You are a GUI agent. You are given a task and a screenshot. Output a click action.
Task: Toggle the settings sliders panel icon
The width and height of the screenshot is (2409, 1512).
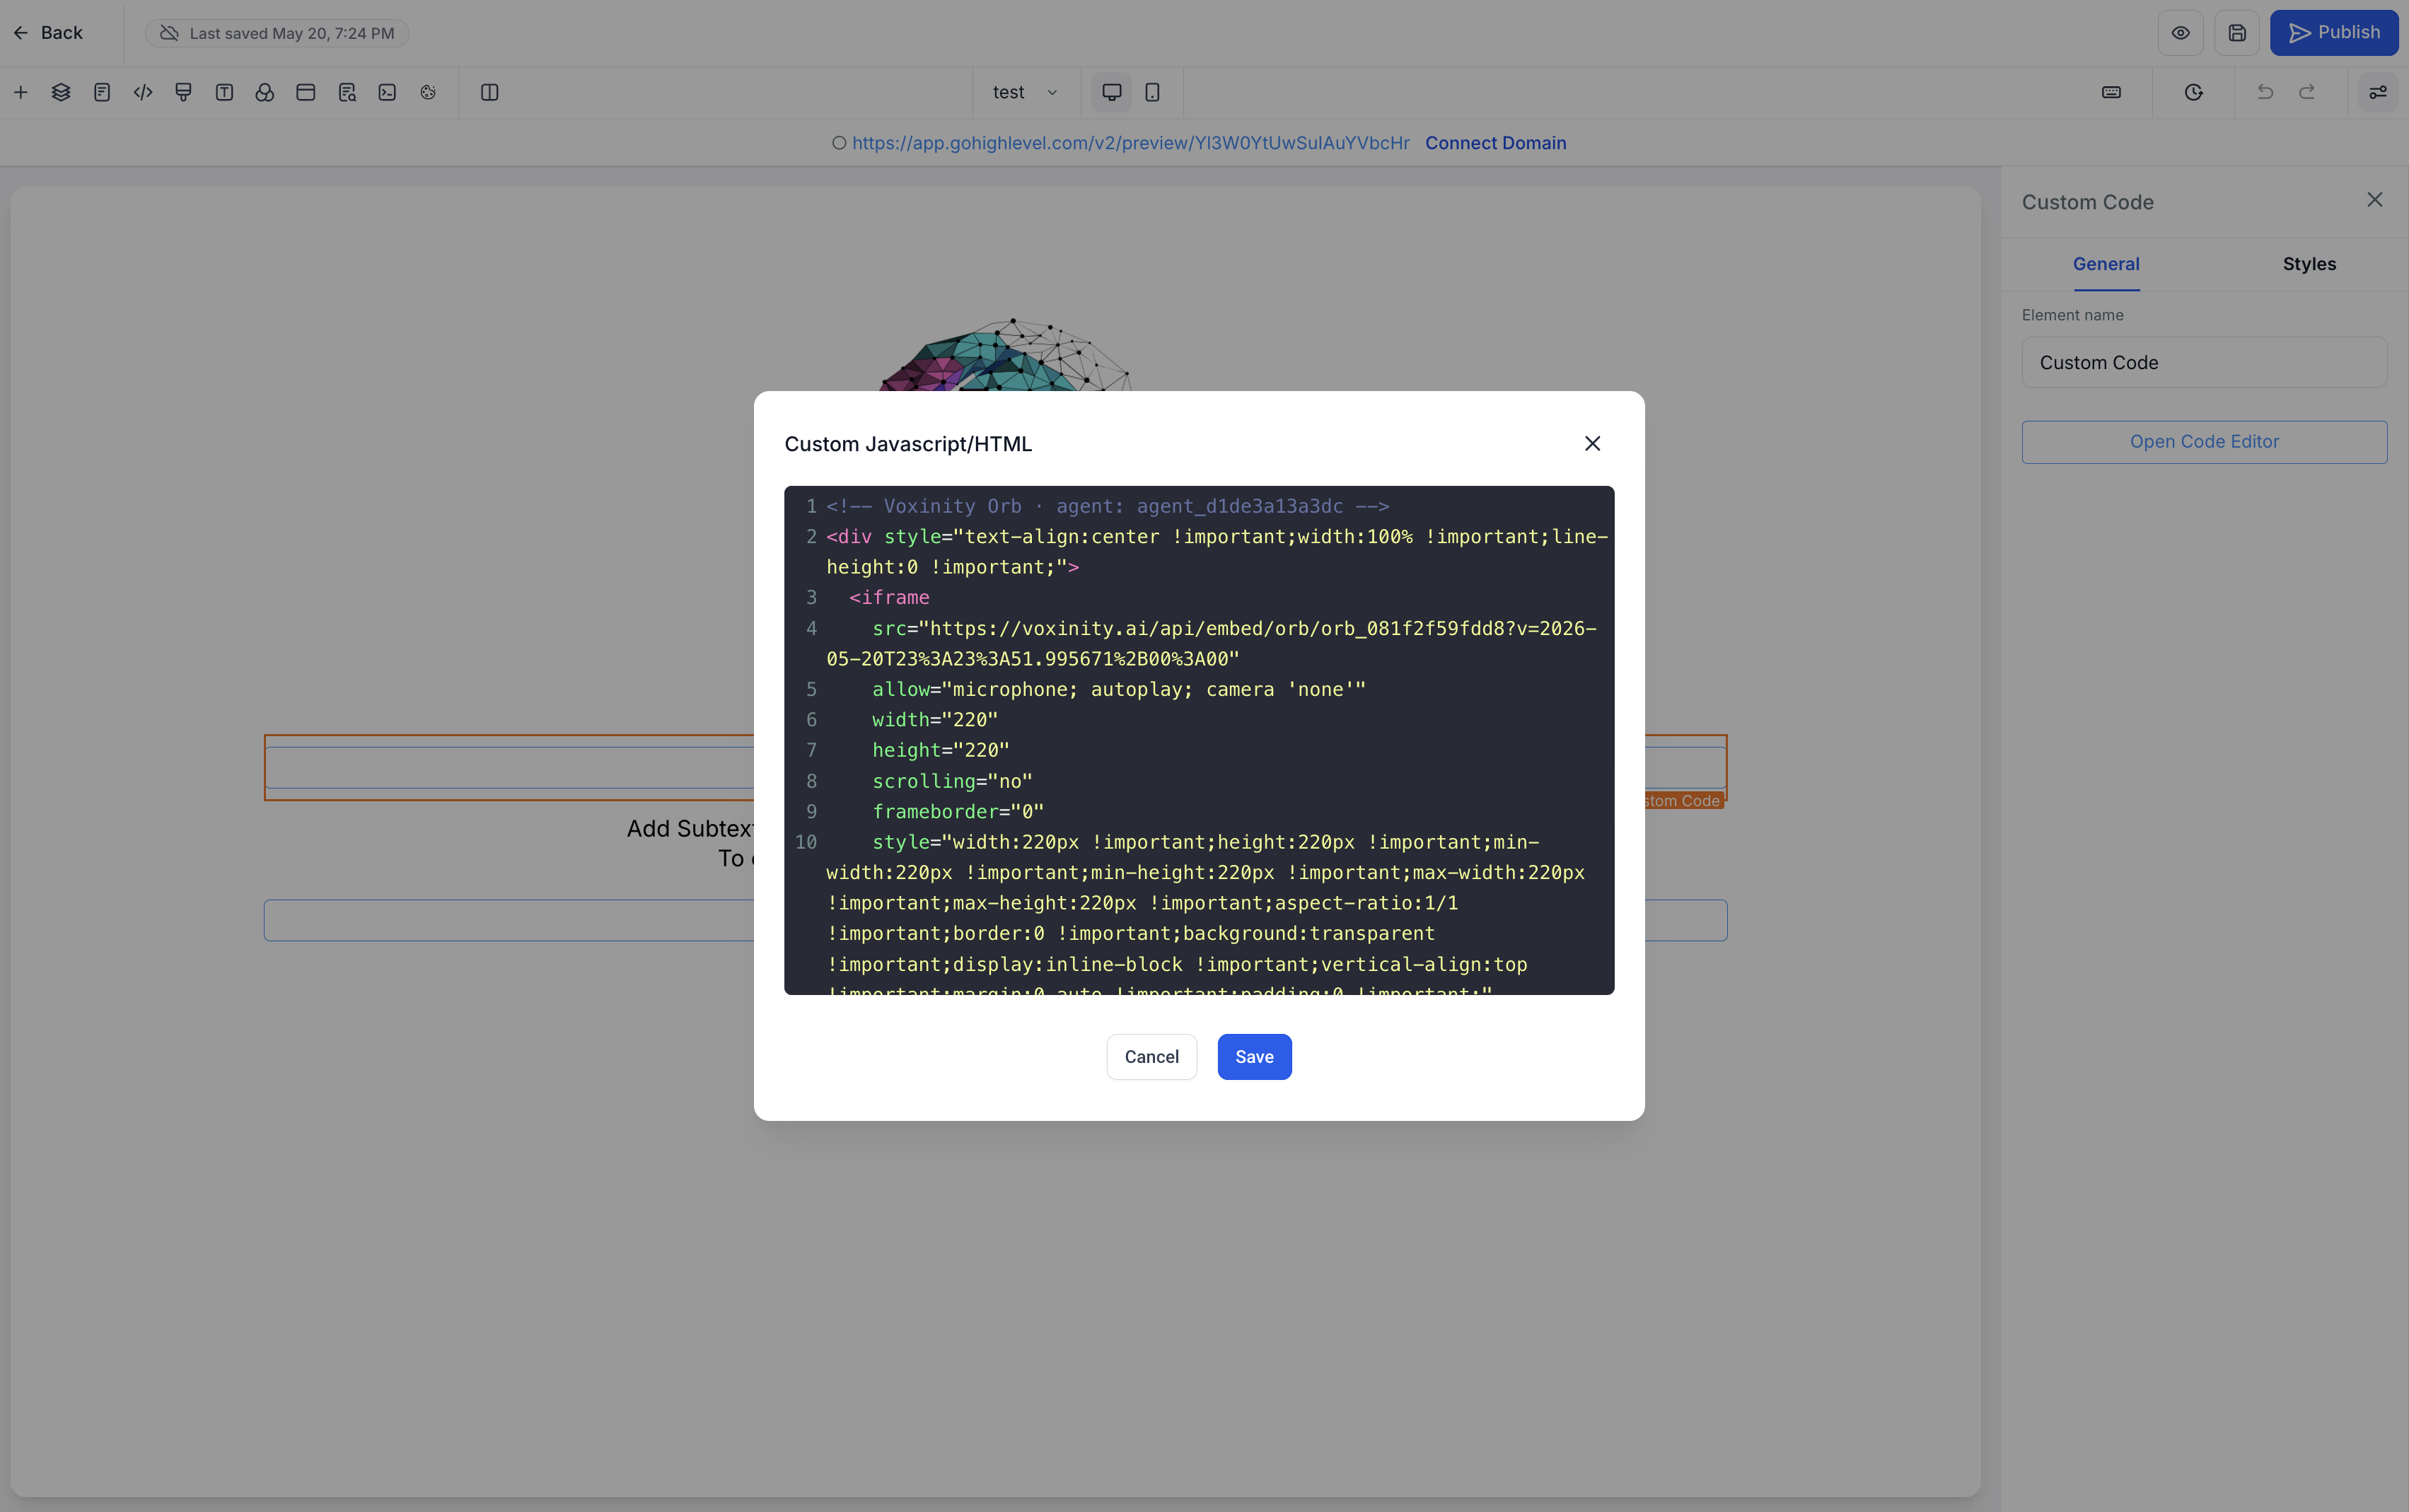[2377, 92]
